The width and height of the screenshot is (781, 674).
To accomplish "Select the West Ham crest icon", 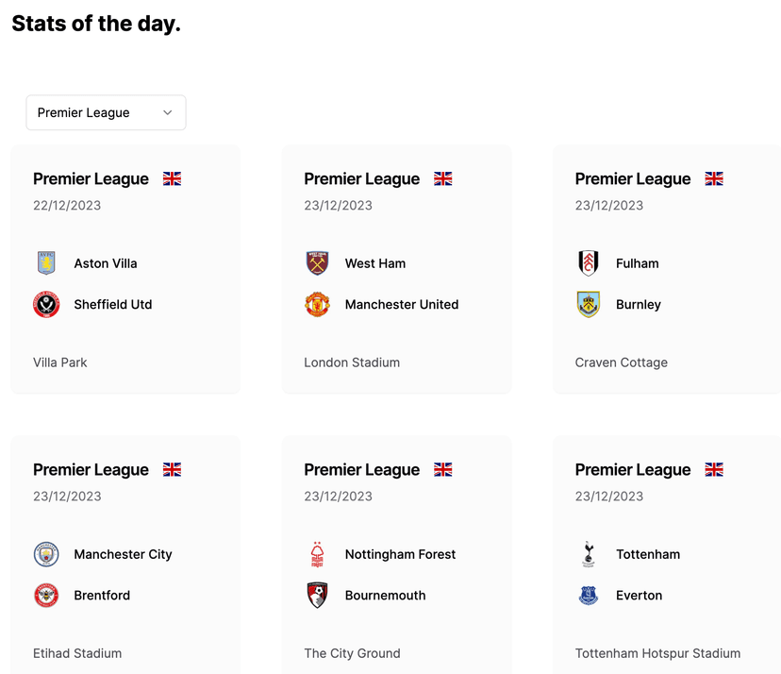I will (317, 263).
